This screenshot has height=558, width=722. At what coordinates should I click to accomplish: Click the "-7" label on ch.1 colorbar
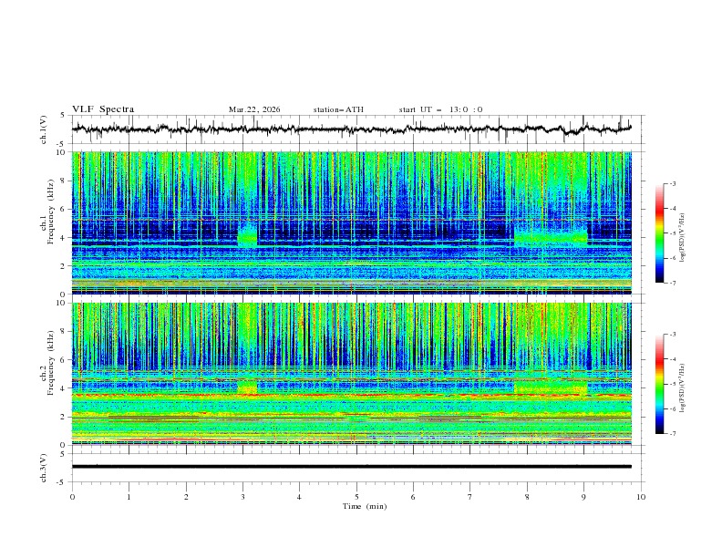(673, 283)
